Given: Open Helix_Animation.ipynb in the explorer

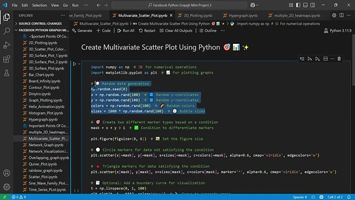Looking at the screenshot, I should click(x=47, y=107).
